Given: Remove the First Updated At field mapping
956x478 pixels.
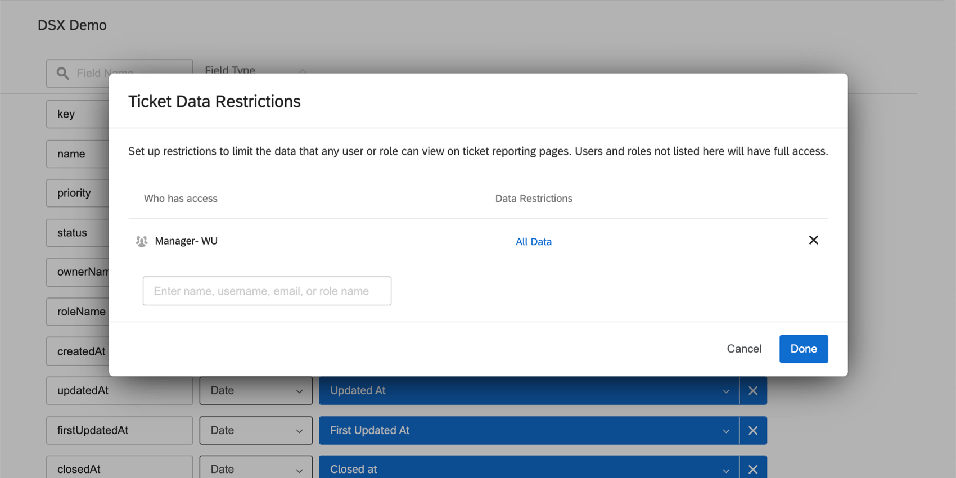Looking at the screenshot, I should click(753, 431).
